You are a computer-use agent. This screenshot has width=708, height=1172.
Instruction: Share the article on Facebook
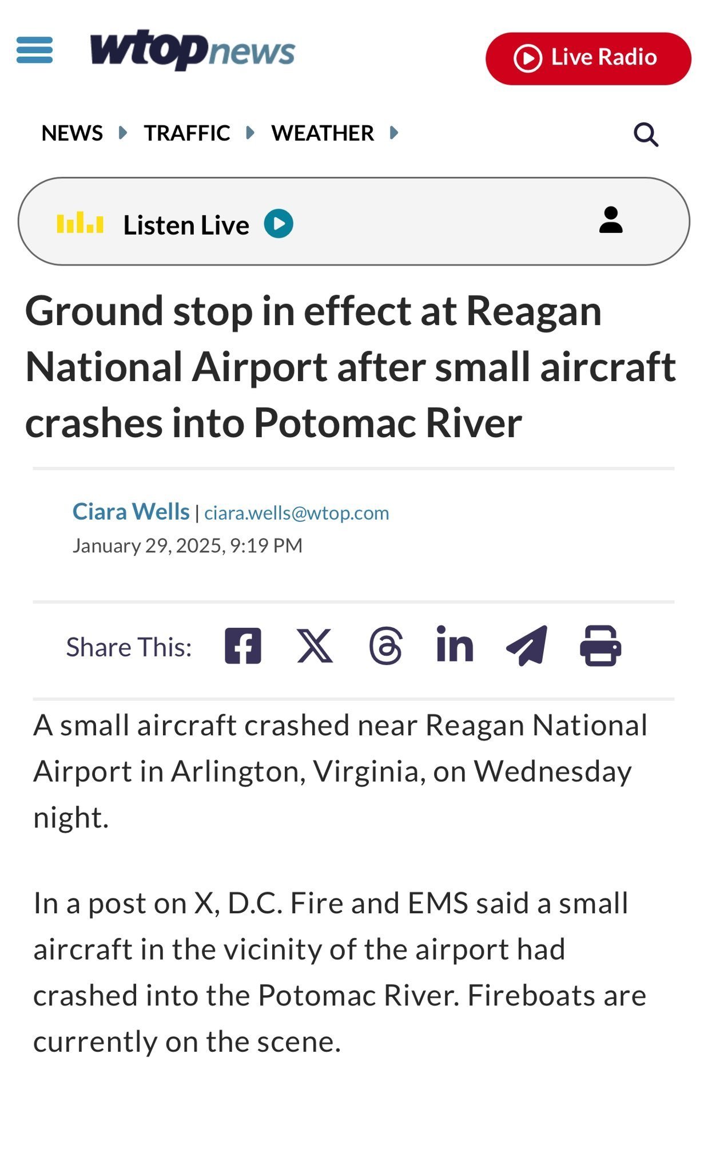(243, 646)
